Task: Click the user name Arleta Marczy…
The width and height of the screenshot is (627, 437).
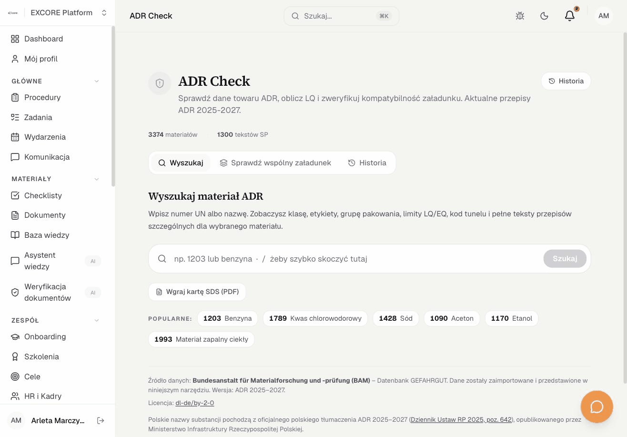Action: (x=58, y=420)
